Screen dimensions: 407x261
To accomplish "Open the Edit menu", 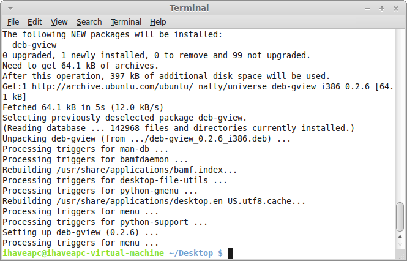I will click(x=34, y=22).
